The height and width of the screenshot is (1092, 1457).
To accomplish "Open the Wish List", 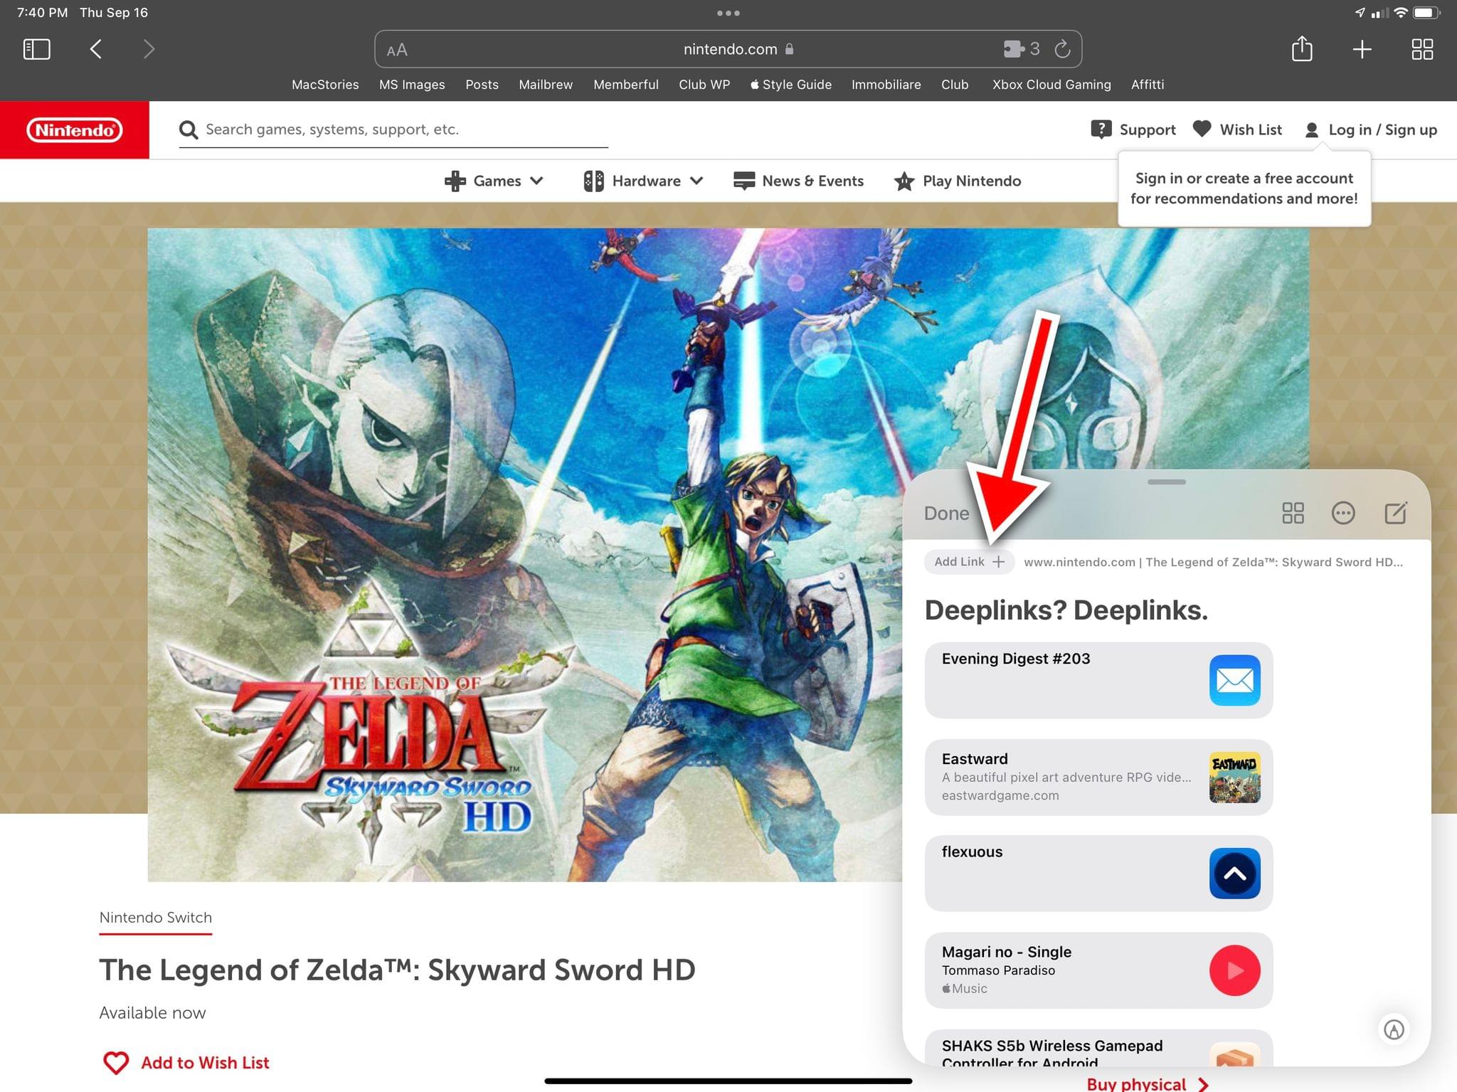I will click(1237, 129).
